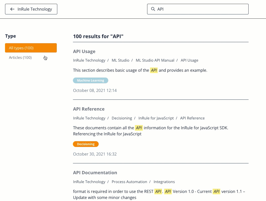Click the magnifying glass search icon

click(153, 9)
